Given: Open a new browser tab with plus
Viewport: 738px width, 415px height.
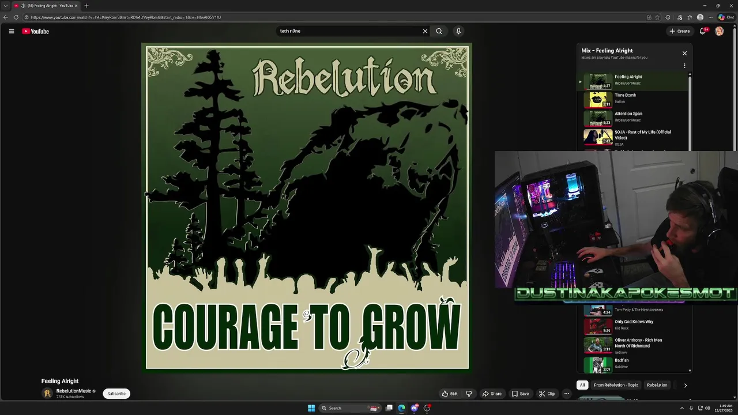Looking at the screenshot, I should pyautogui.click(x=86, y=6).
